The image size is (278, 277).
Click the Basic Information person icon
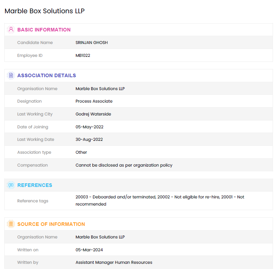(x=11, y=30)
